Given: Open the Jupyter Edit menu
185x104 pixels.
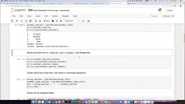Looking at the screenshot, I should coord(21,16).
